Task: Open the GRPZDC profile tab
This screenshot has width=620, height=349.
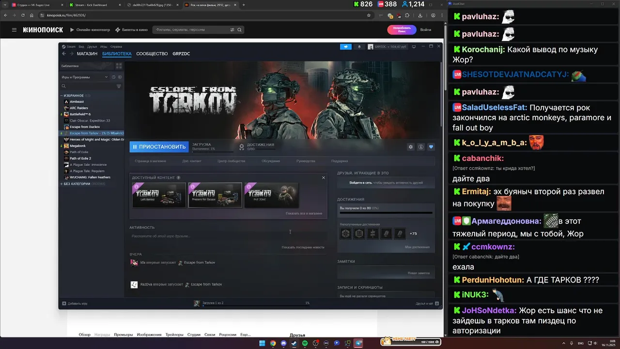Action: pyautogui.click(x=181, y=54)
